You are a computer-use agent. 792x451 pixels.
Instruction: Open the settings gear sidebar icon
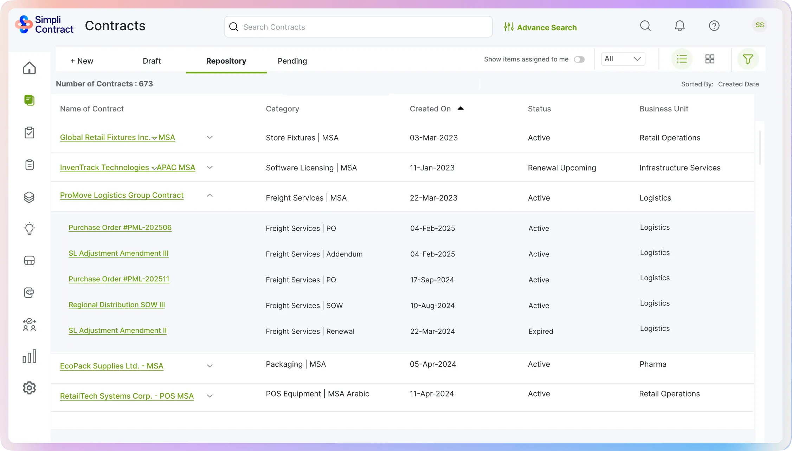tap(30, 388)
